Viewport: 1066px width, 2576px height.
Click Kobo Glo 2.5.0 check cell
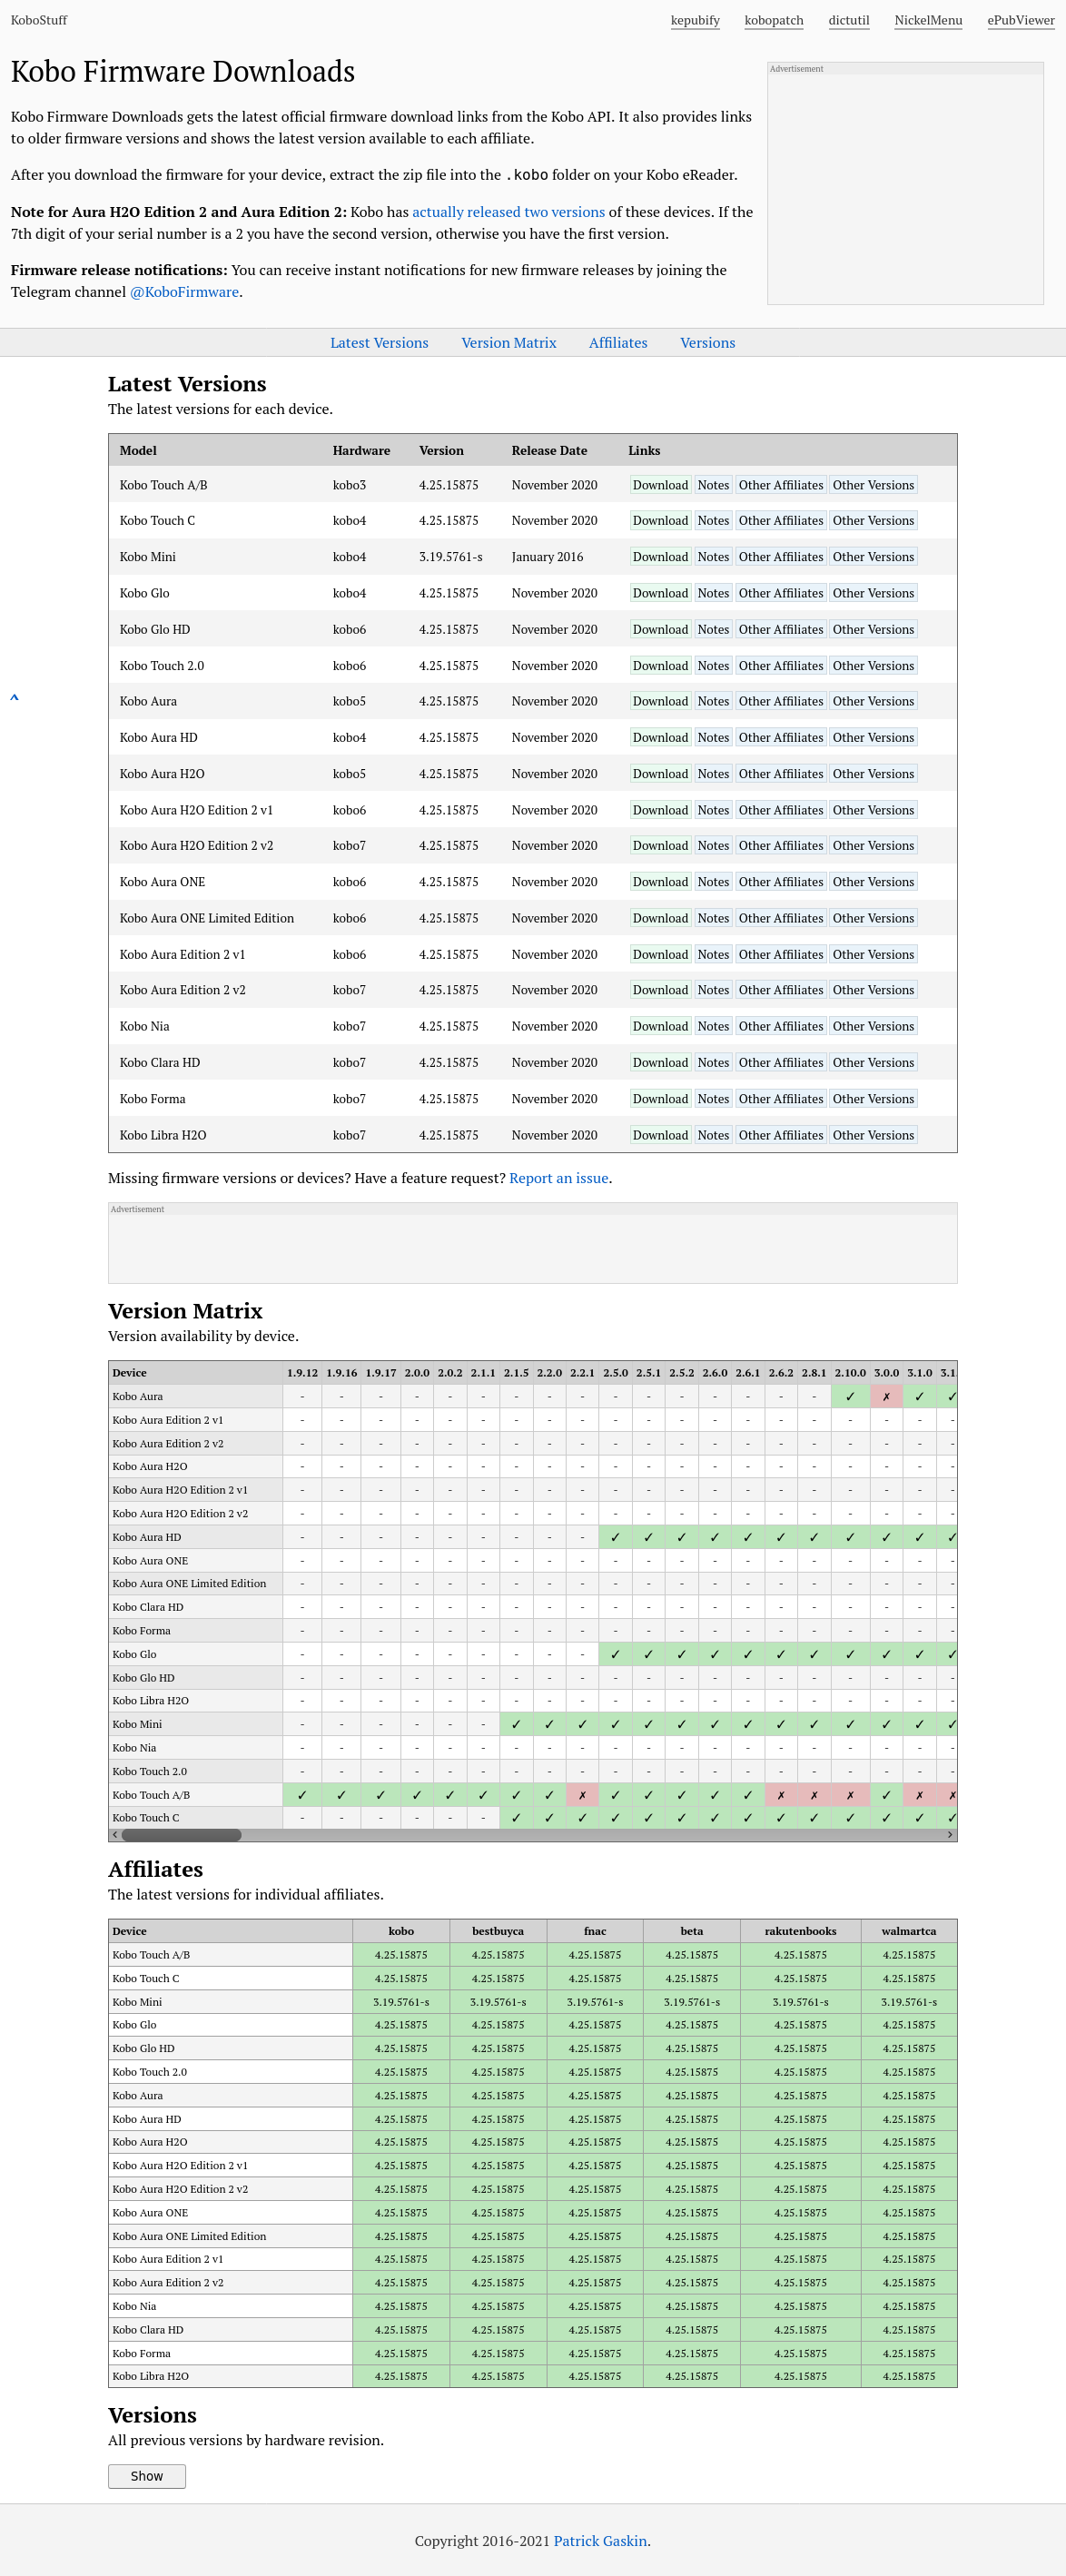(615, 1655)
